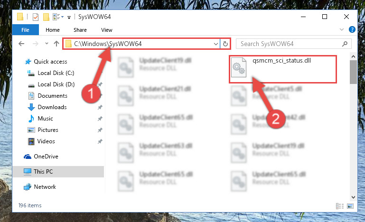Click the Back navigation arrow
The width and height of the screenshot is (365, 222).
tap(21, 44)
